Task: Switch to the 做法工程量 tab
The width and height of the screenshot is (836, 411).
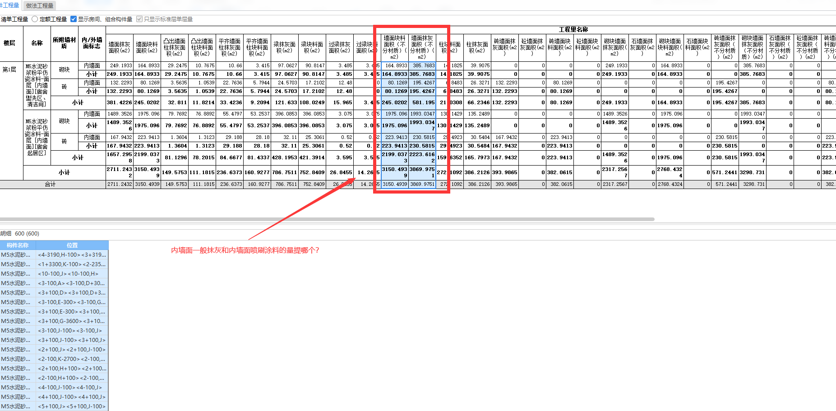Action: click(40, 5)
